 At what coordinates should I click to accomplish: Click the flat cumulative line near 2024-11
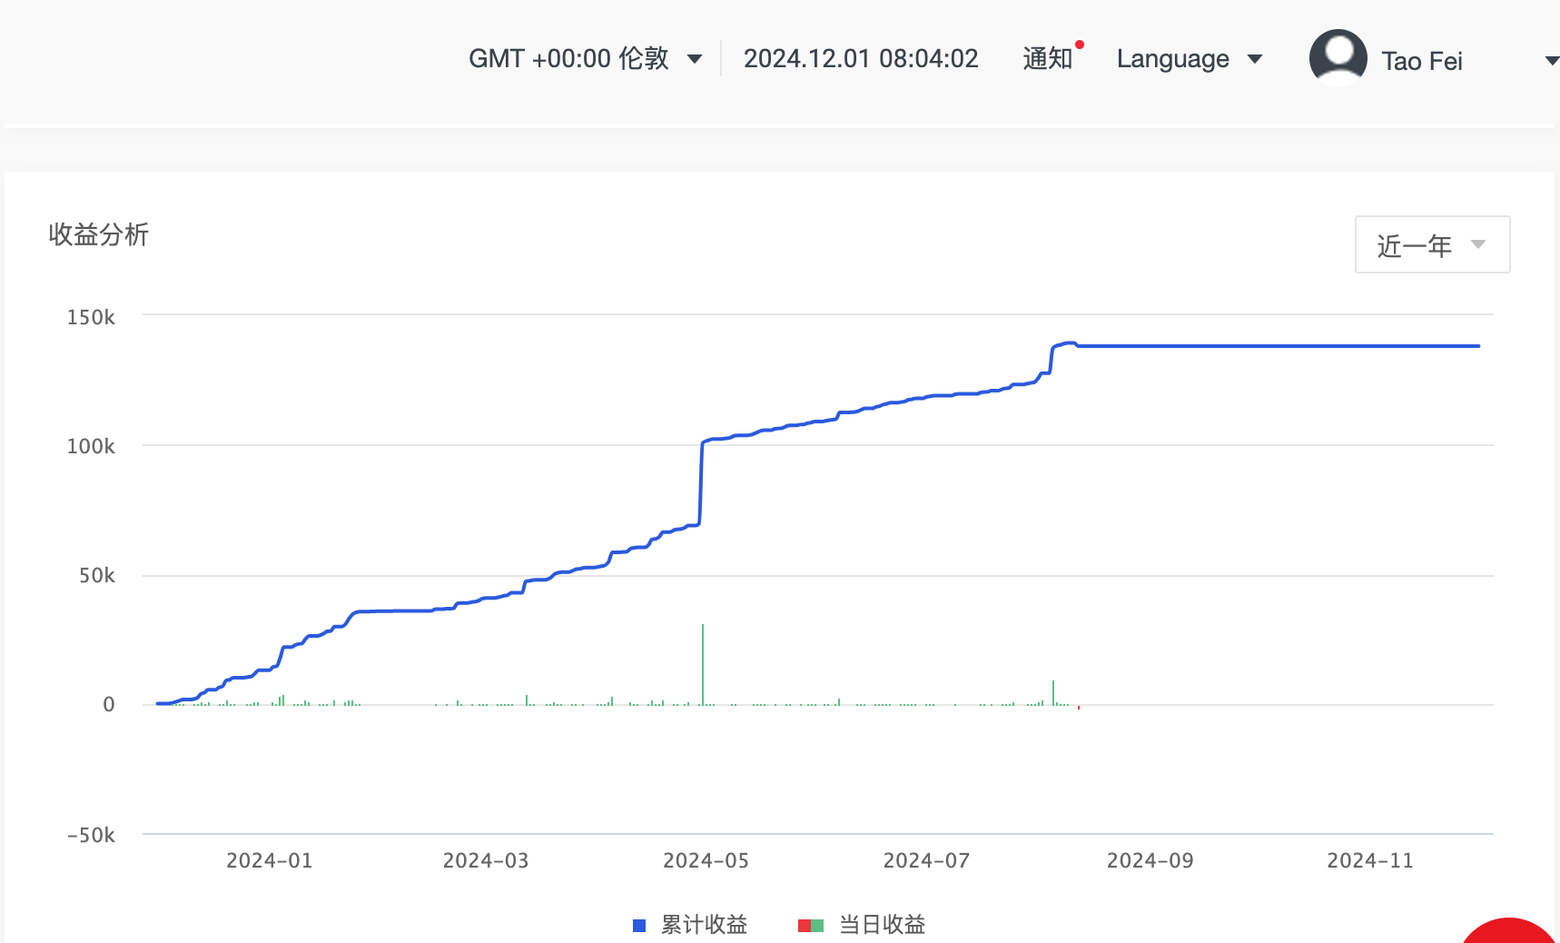click(x=1370, y=346)
